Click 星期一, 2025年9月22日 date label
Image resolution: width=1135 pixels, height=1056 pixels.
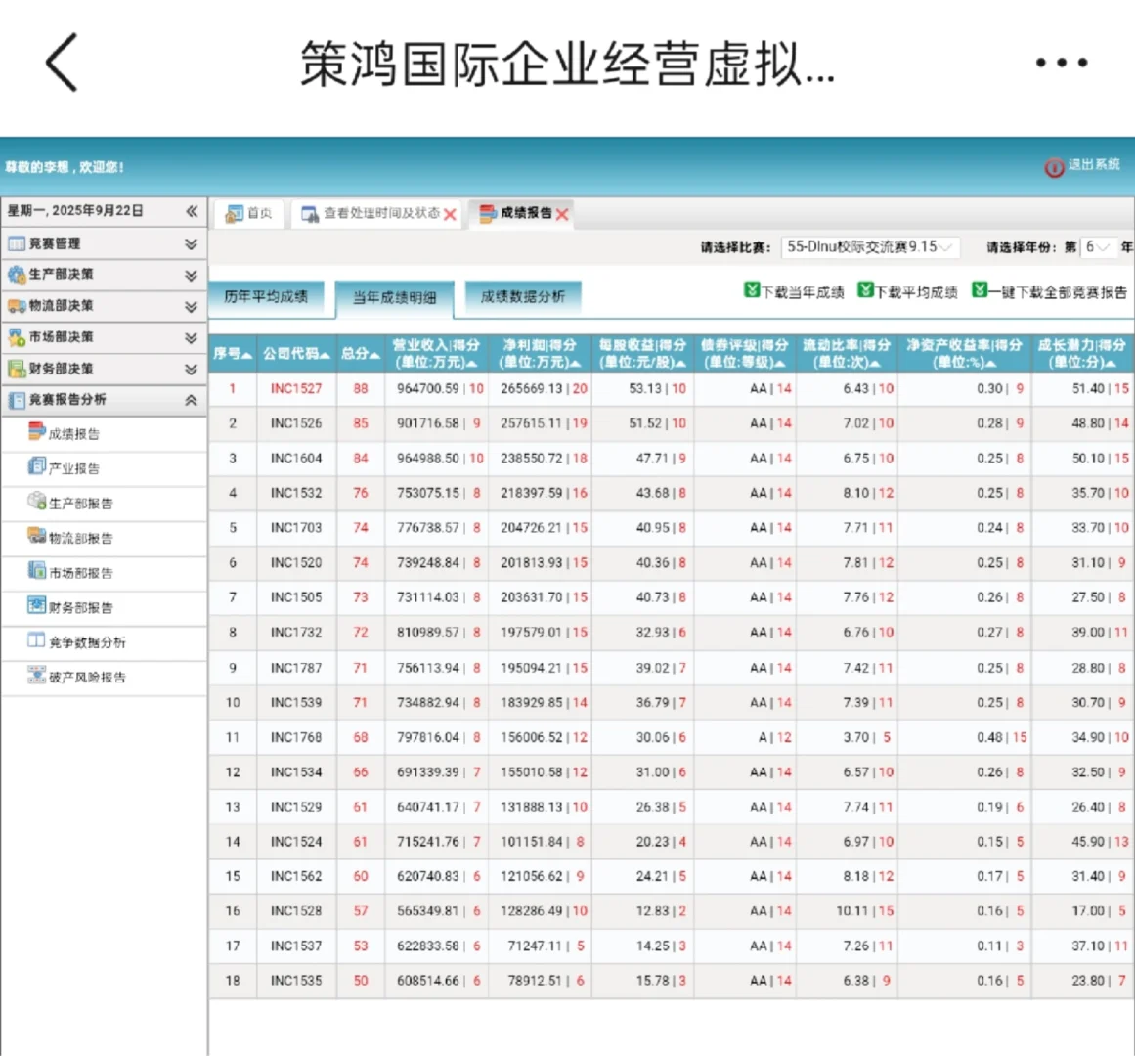pos(75,210)
